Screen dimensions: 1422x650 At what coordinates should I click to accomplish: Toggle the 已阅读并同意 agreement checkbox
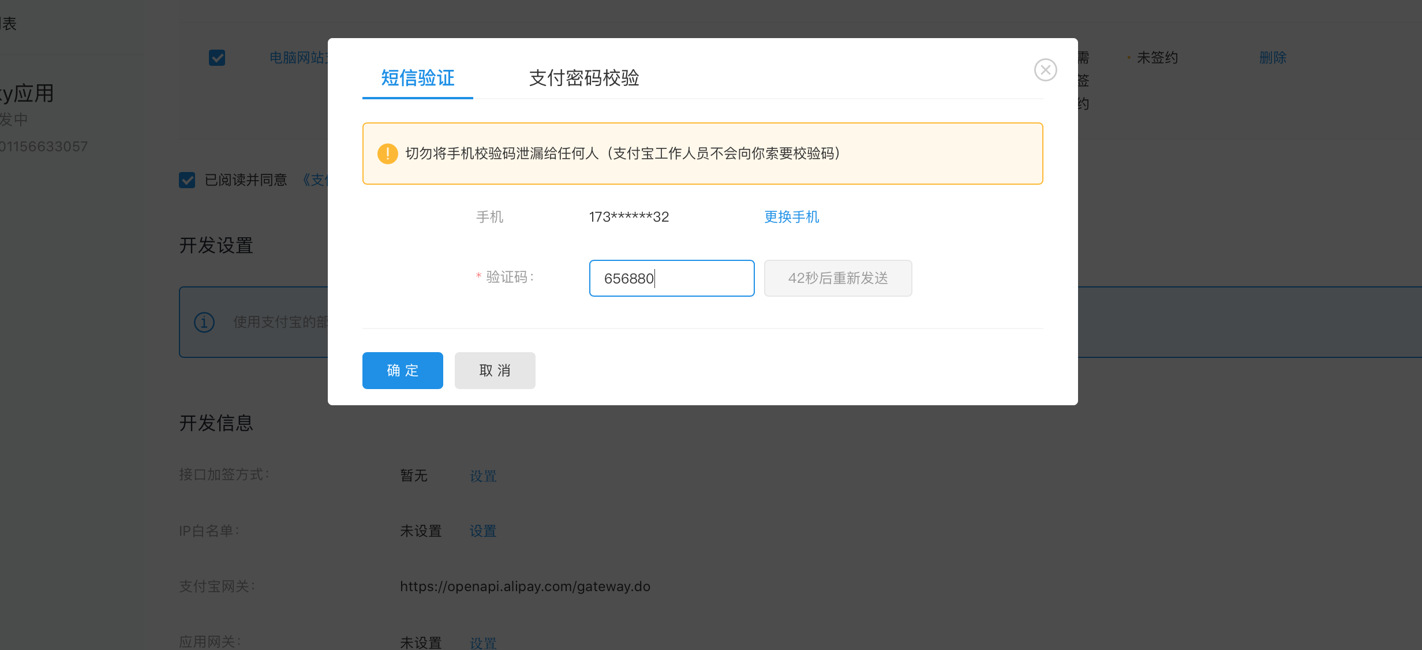(187, 180)
